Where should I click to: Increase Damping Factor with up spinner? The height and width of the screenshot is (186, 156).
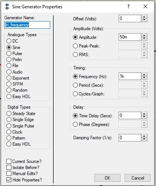coord(144,136)
